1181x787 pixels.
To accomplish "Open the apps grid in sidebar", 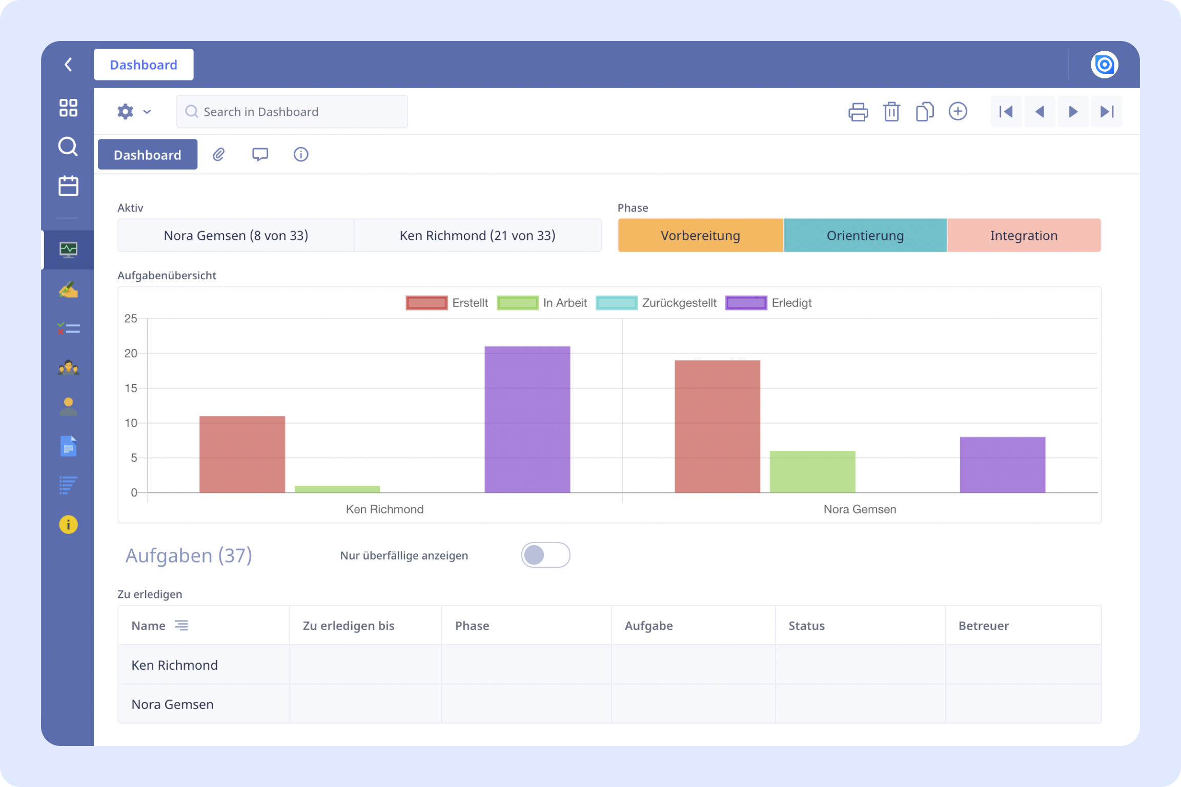I will (x=68, y=108).
